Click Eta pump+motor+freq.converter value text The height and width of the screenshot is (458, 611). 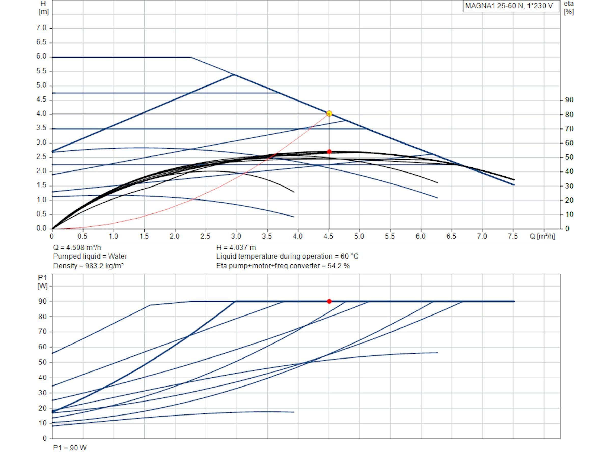tap(283, 266)
